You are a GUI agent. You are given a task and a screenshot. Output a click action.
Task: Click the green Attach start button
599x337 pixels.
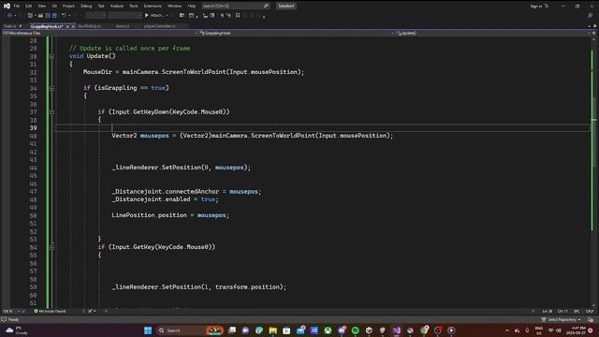(x=153, y=15)
